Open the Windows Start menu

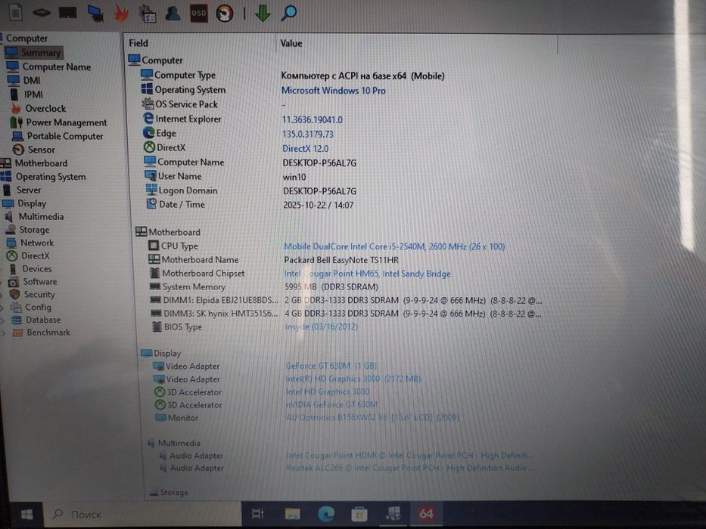pos(26,514)
